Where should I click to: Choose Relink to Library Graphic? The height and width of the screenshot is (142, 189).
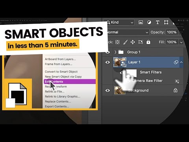[63, 97]
